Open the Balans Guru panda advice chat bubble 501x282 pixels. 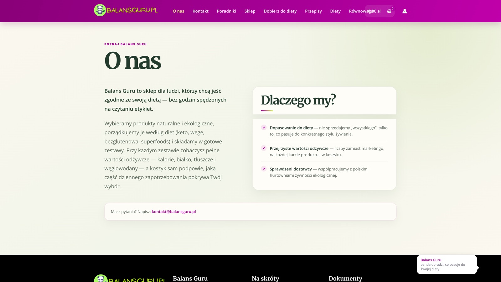(x=447, y=264)
